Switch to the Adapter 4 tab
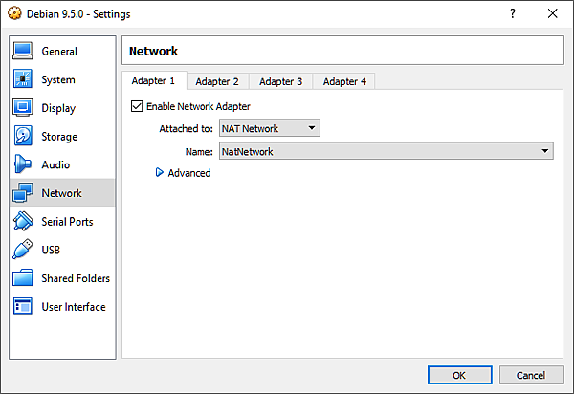Image resolution: width=574 pixels, height=394 pixels. pyautogui.click(x=344, y=81)
